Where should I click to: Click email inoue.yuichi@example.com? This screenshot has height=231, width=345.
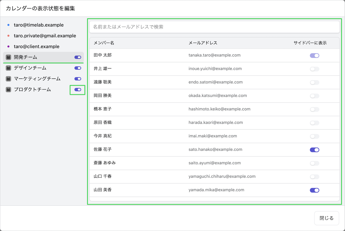click(x=215, y=69)
